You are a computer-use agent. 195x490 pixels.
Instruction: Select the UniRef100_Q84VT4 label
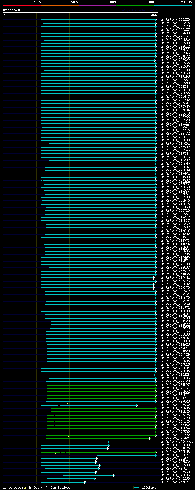click(175, 237)
